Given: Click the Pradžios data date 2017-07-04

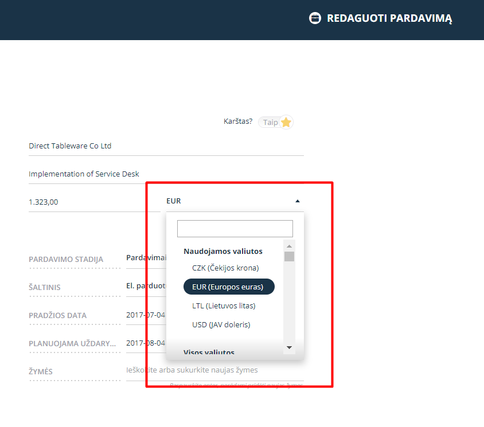Looking at the screenshot, I should [x=146, y=315].
